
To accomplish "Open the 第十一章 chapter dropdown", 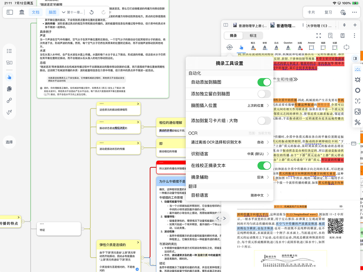I will click(x=72, y=12).
